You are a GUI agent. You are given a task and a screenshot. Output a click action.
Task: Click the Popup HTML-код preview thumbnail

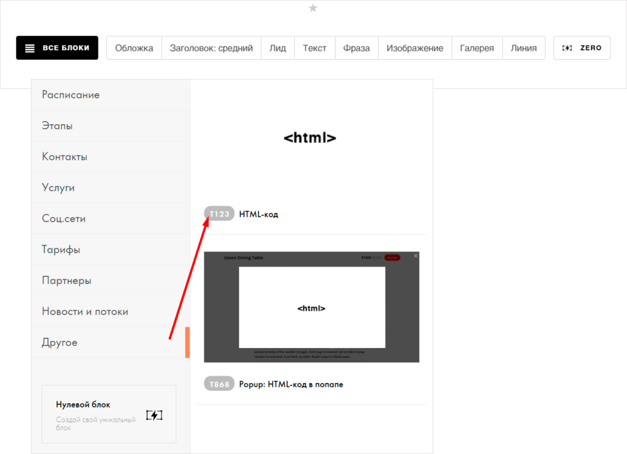tap(312, 307)
